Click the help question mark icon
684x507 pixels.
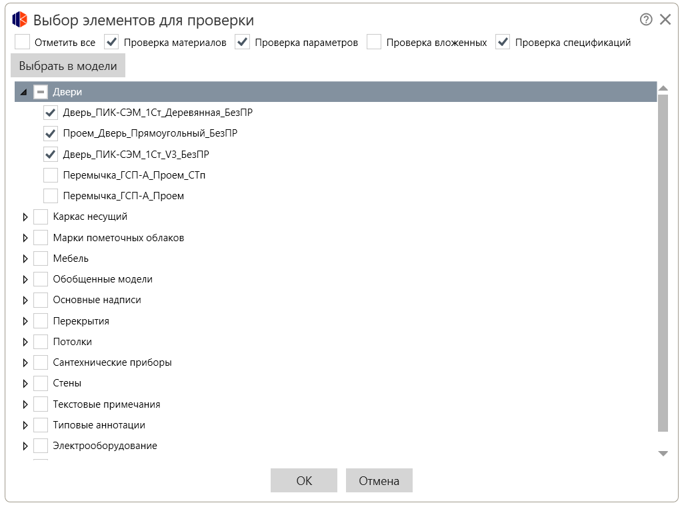click(x=645, y=19)
